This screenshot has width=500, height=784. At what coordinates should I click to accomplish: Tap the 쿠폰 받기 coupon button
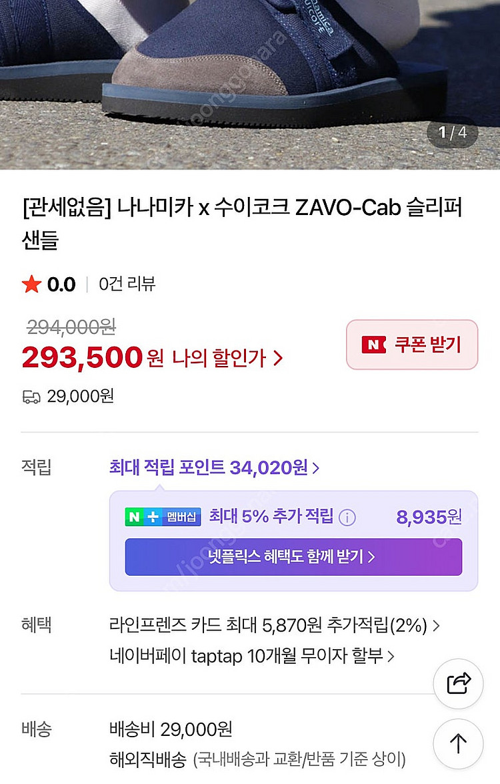pos(412,345)
